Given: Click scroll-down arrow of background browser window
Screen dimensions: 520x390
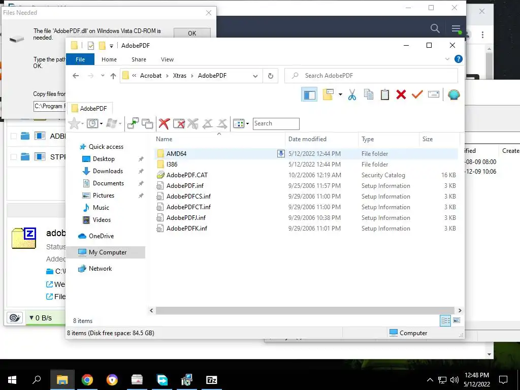Looking at the screenshot, I should tap(489, 354).
